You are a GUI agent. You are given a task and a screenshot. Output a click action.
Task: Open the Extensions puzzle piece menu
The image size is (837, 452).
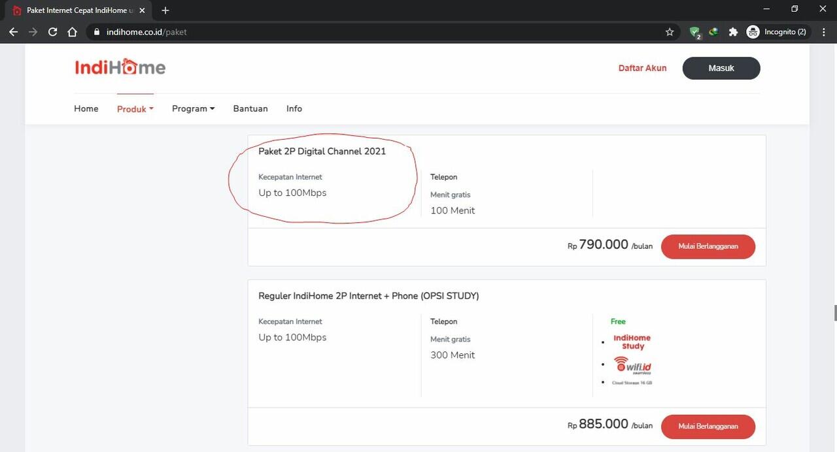tap(733, 32)
